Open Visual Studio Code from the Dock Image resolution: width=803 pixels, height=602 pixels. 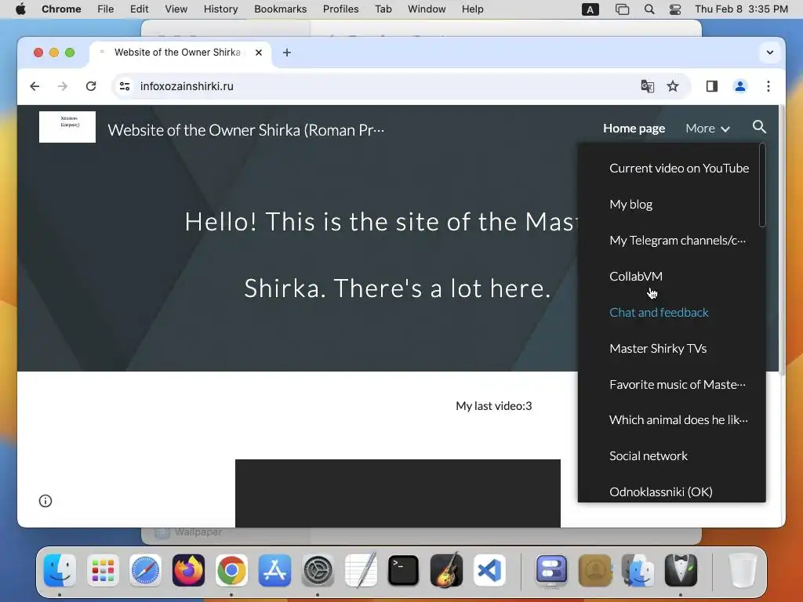pyautogui.click(x=489, y=570)
